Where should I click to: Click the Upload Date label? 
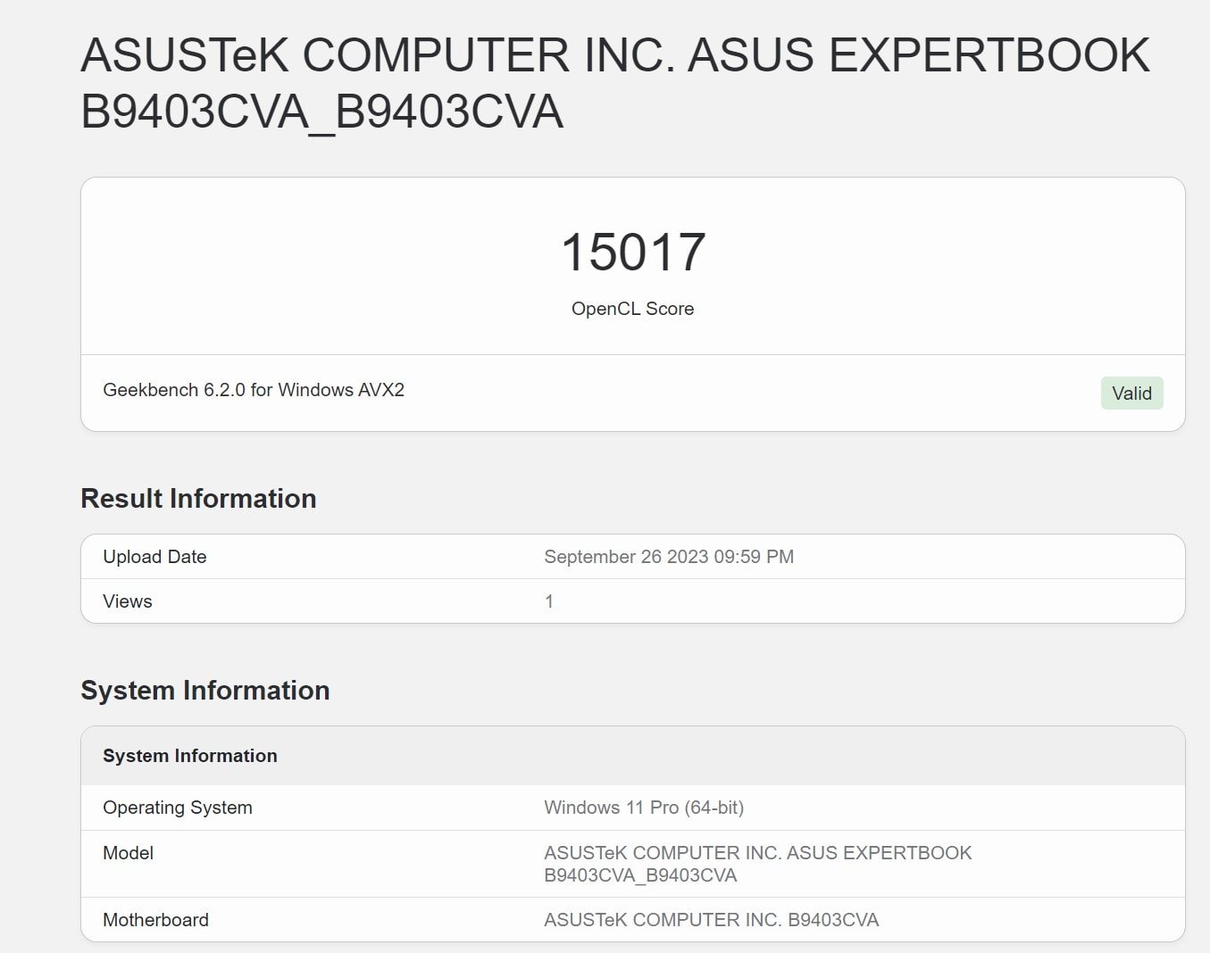[x=154, y=557]
